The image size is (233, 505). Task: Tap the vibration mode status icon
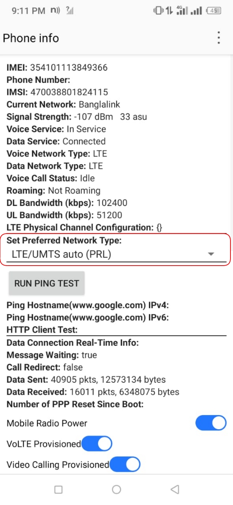[159, 11]
